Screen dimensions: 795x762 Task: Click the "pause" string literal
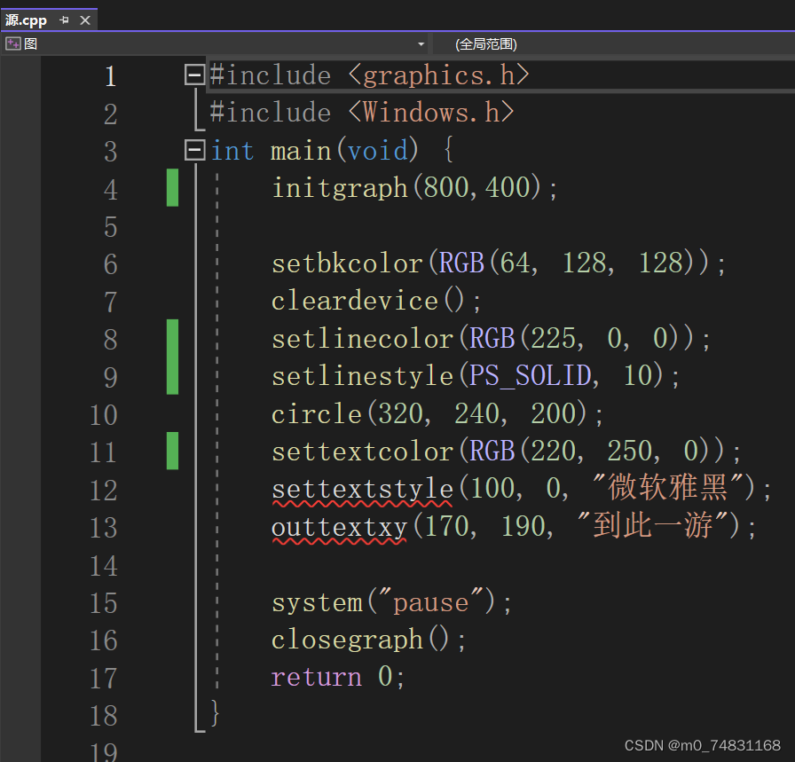431,601
